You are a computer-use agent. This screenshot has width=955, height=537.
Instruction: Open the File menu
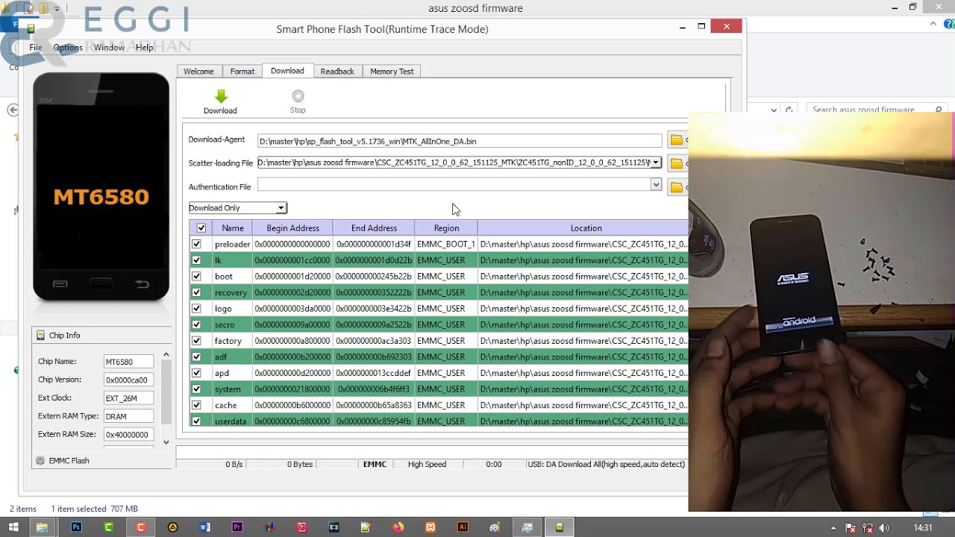(36, 48)
